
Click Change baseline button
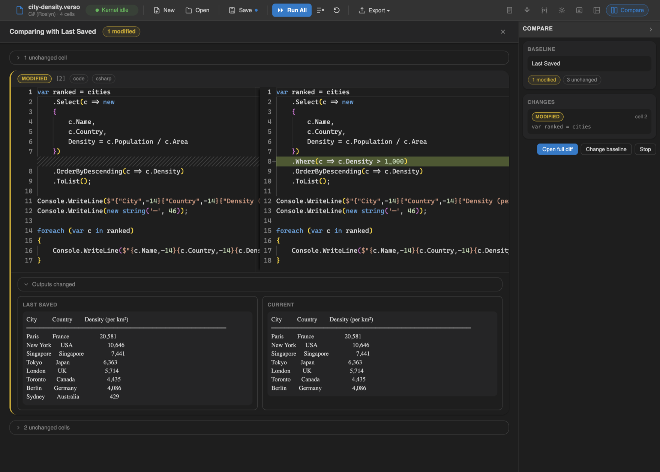pyautogui.click(x=606, y=149)
